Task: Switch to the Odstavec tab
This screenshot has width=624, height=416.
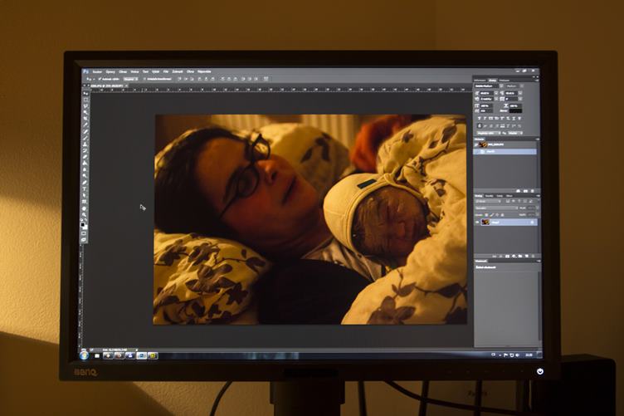Action: click(504, 81)
